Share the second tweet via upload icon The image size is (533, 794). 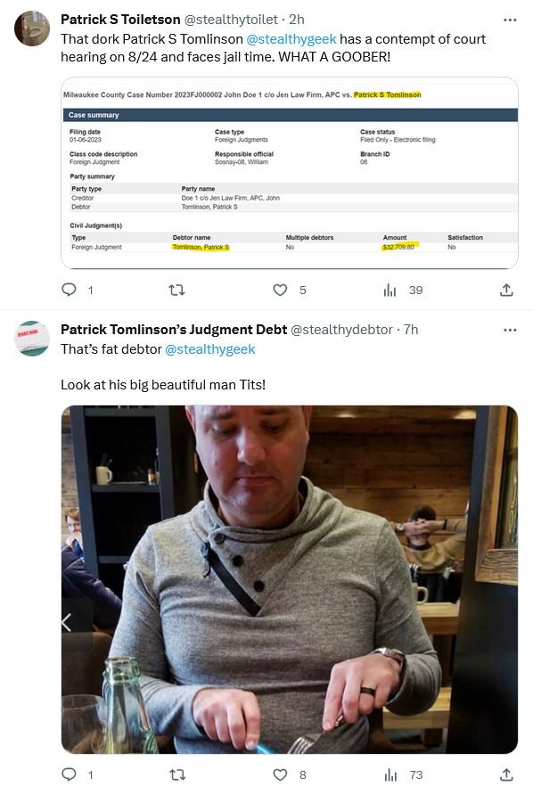506,774
